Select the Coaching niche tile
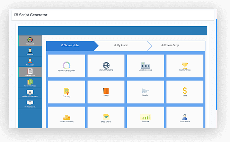The width and height of the screenshot is (230, 142). [x=67, y=92]
